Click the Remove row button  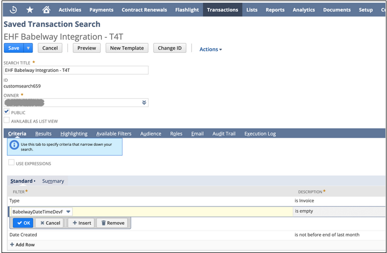[x=113, y=223]
